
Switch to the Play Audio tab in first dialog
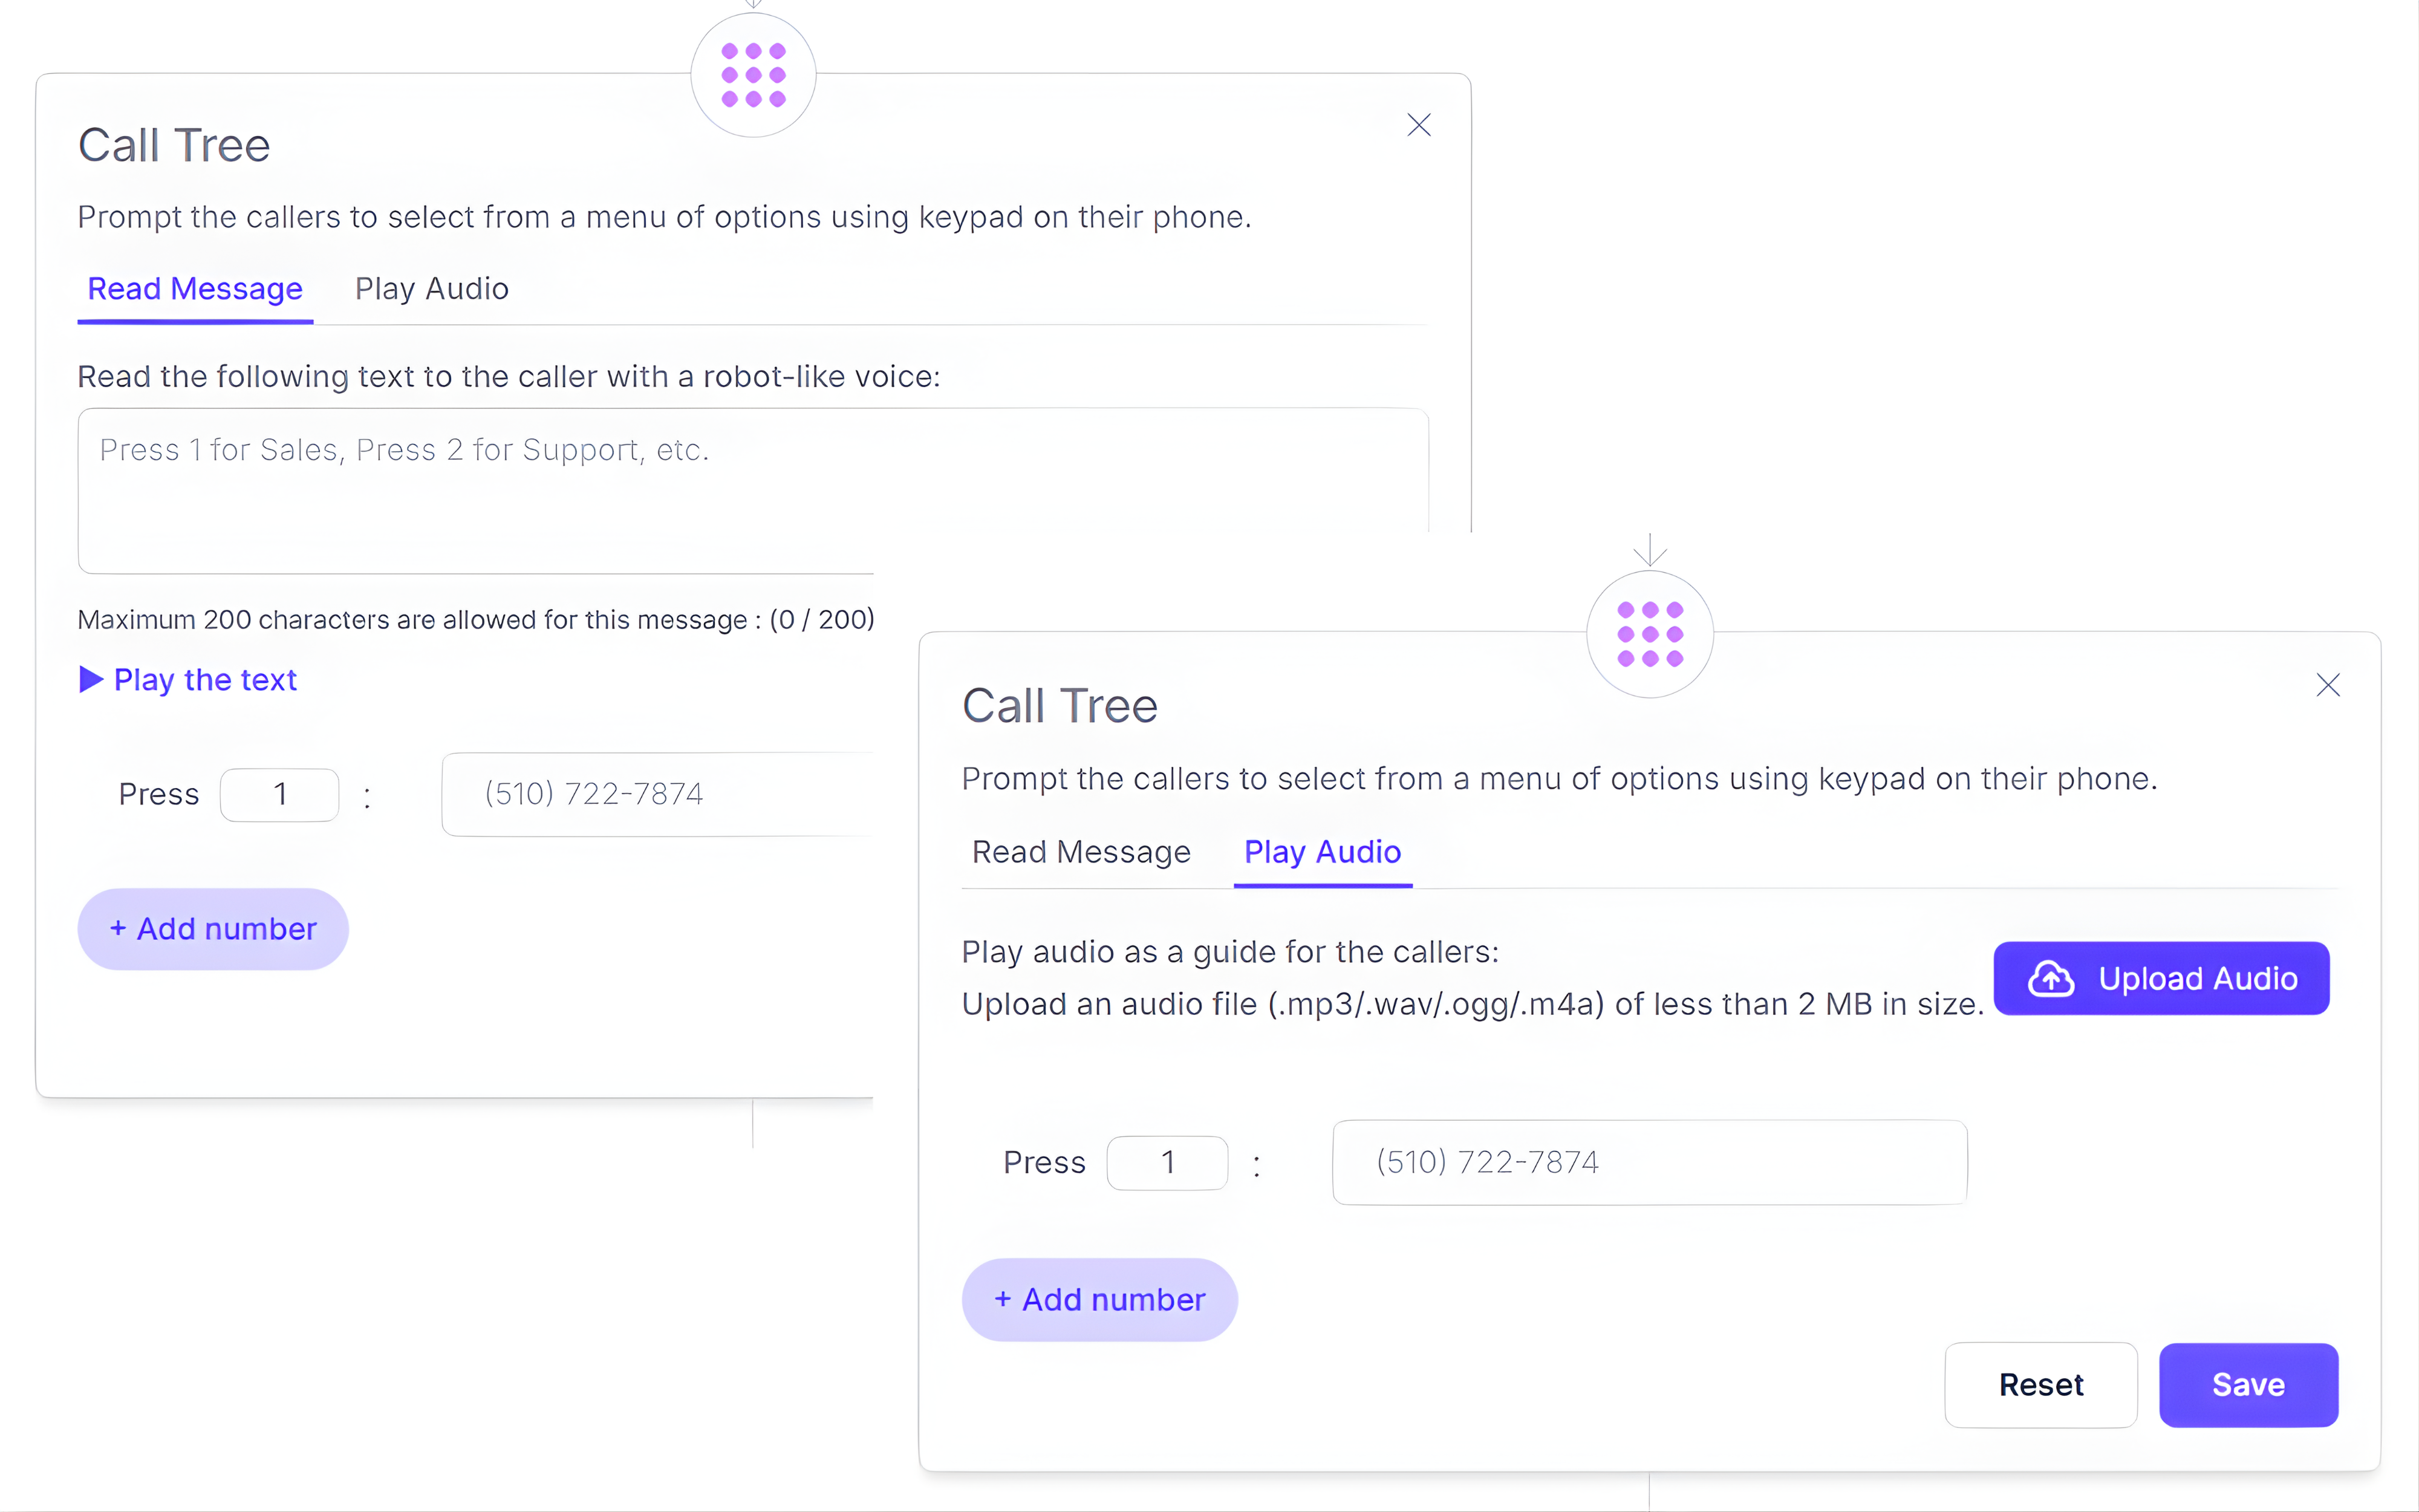432,289
